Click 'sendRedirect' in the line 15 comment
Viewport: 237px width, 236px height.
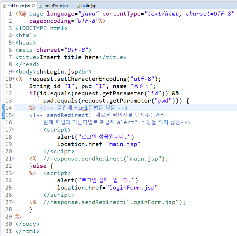[x=67, y=115]
